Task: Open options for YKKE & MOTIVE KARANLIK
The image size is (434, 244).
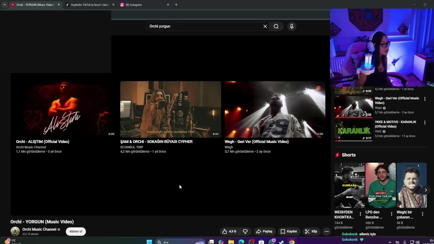Action: tap(425, 123)
